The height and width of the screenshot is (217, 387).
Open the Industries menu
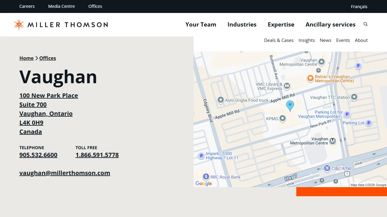(242, 24)
